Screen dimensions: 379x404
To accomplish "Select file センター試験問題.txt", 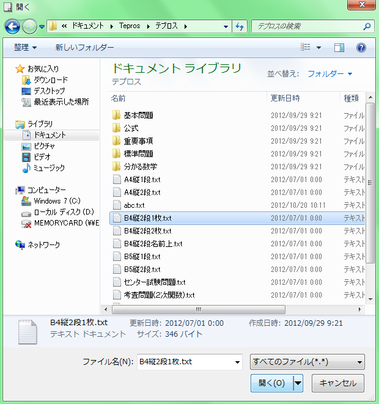I will click(x=237, y=282).
